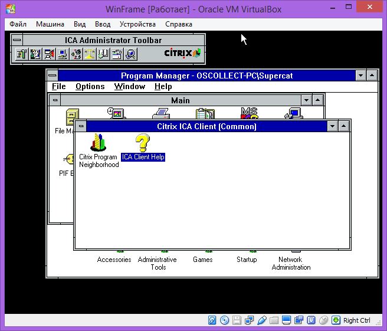
Task: Open the VirtualBox Ввод menu
Action: pyautogui.click(x=103, y=24)
